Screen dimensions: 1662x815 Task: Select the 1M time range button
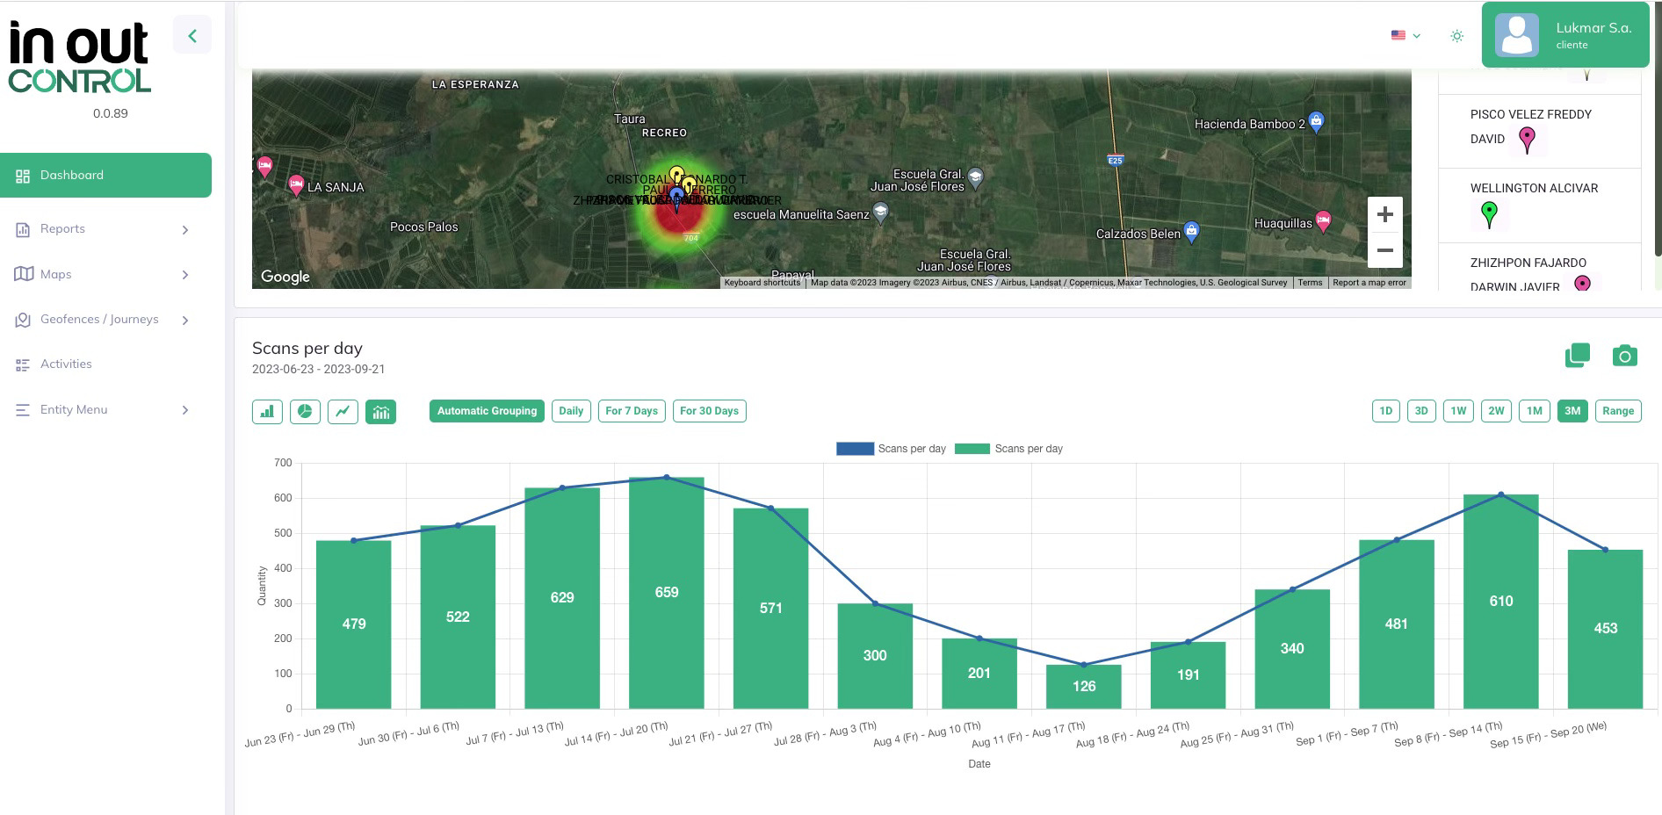pos(1535,410)
